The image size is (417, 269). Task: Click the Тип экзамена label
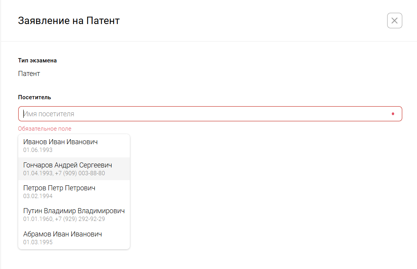point(38,60)
